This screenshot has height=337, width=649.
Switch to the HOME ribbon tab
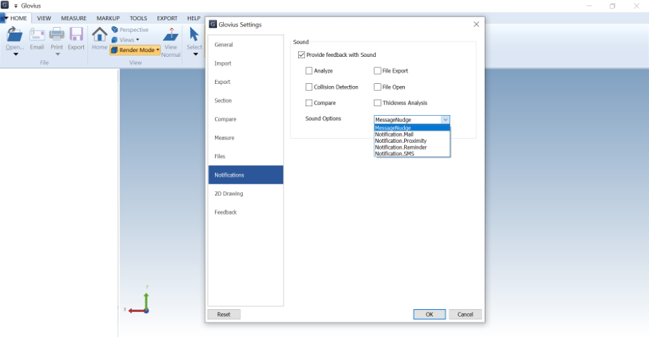pos(18,18)
